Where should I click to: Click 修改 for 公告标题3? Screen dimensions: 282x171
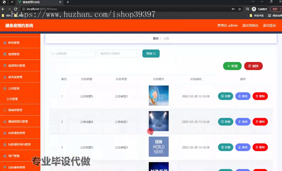tap(243, 147)
